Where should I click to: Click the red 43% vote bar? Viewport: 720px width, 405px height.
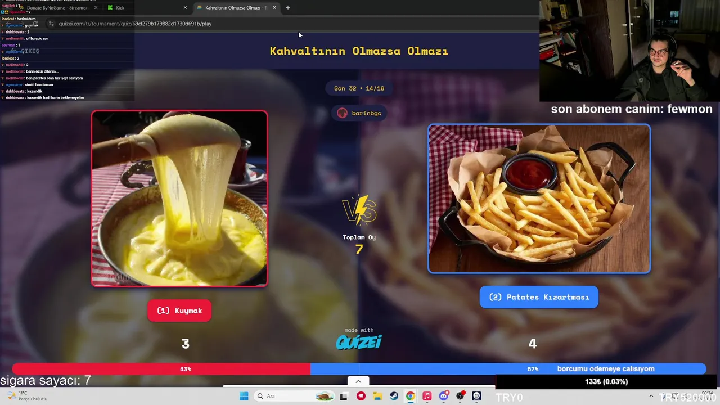coord(161,369)
